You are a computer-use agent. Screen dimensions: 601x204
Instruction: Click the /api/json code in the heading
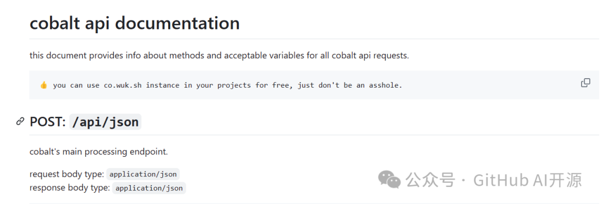(x=105, y=122)
